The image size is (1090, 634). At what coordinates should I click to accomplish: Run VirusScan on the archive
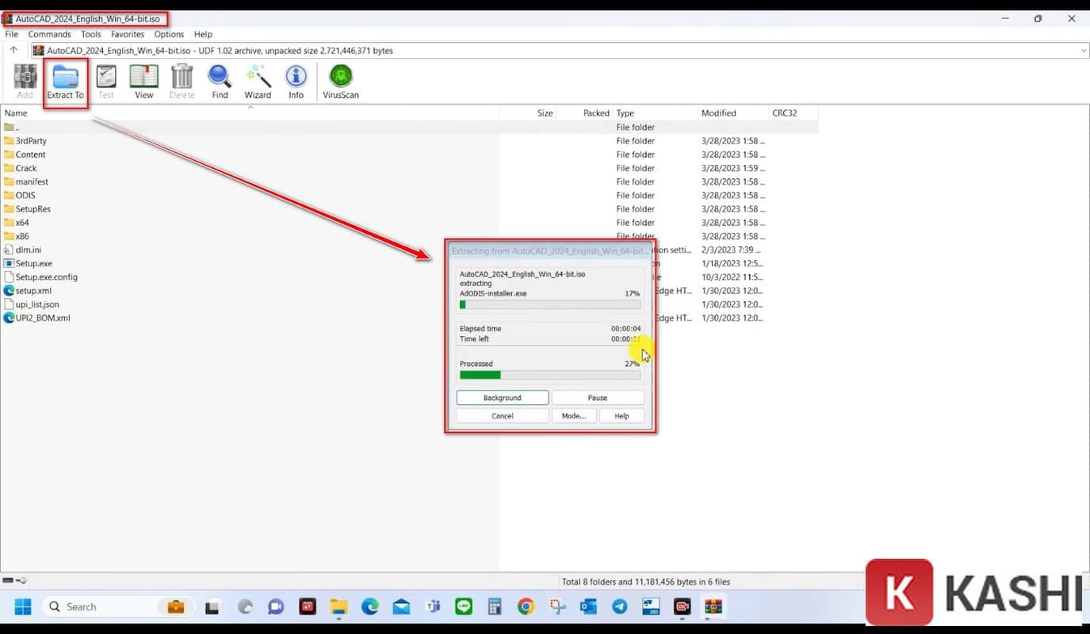point(340,82)
